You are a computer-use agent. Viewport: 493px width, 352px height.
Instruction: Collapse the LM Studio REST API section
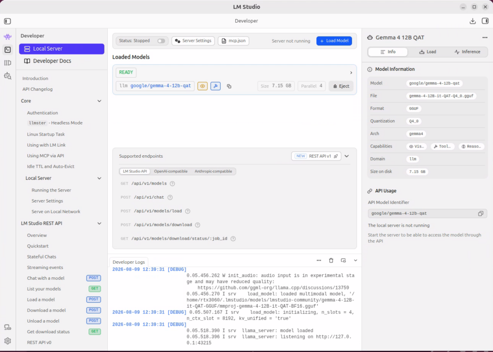click(99, 224)
